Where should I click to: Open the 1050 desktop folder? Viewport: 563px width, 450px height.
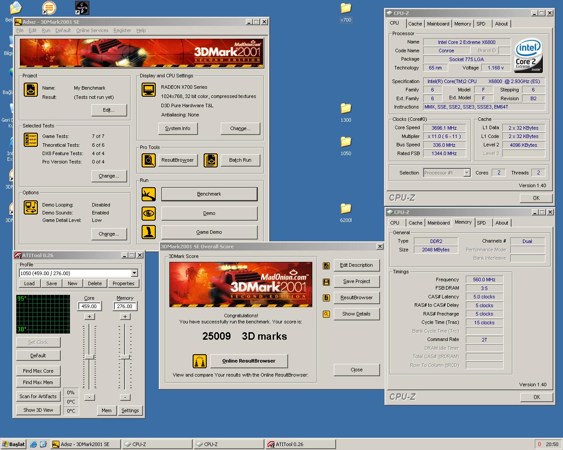346,146
